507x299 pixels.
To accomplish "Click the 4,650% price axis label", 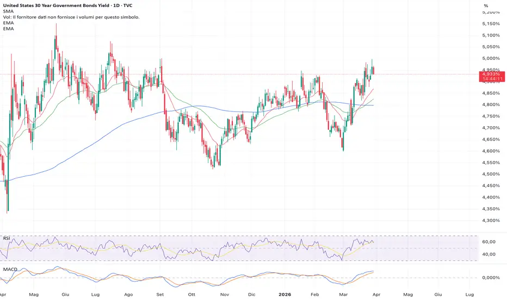I will [491, 140].
